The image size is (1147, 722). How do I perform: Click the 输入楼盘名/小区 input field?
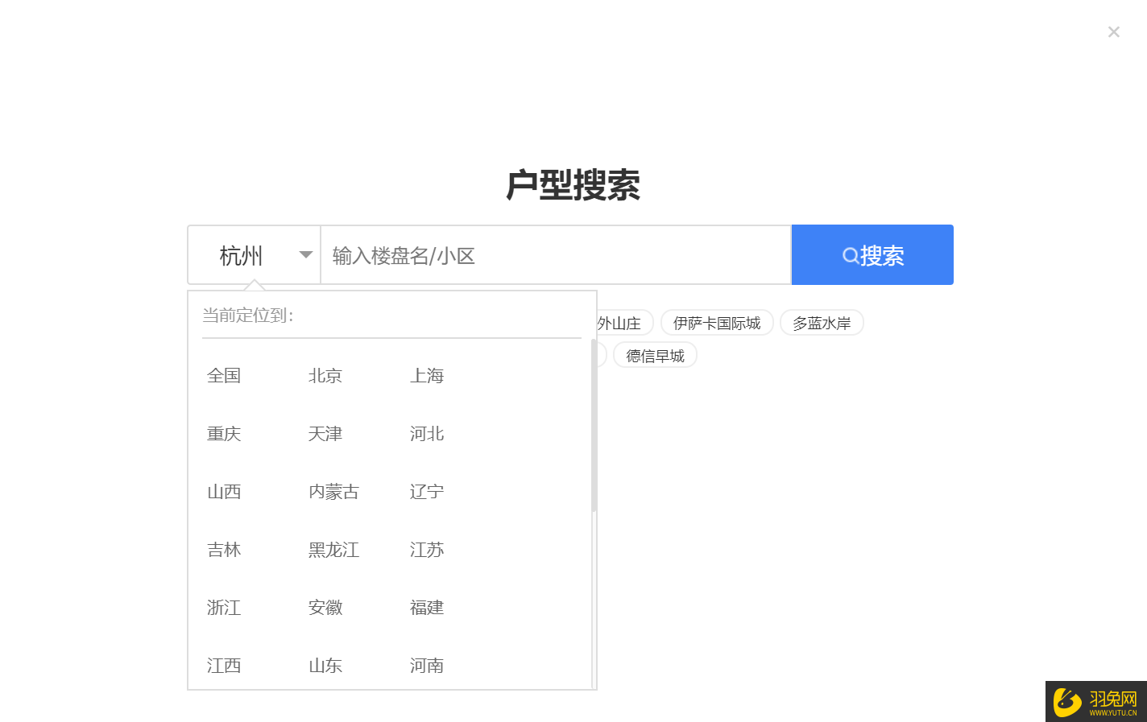pyautogui.click(x=555, y=255)
